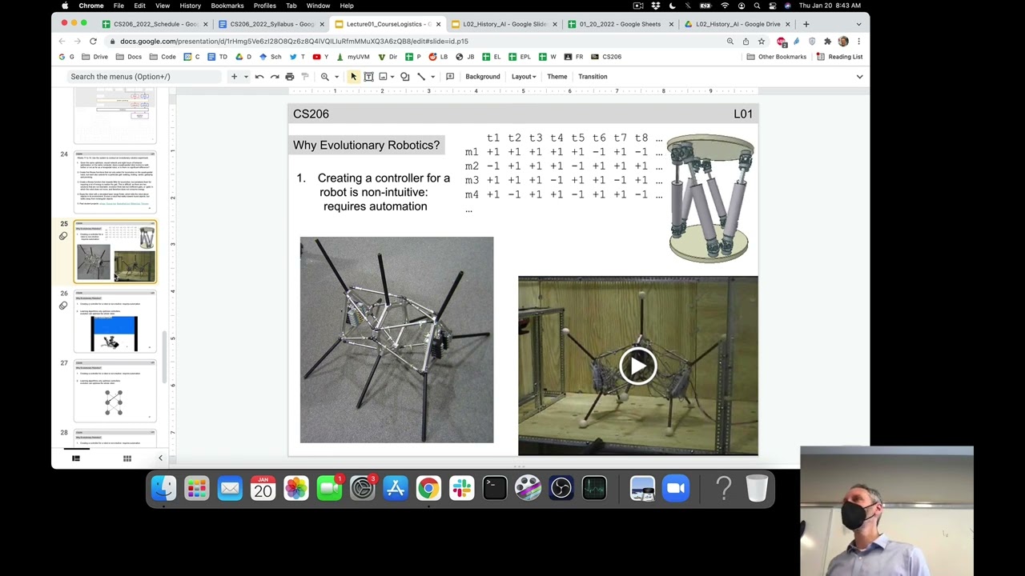Open Other Bookmarks folder
Screen dimensions: 1025x576
pyautogui.click(x=776, y=57)
